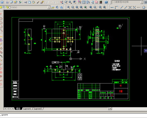This screenshot has height=118, width=147.
Task: Click the white CAXA3 layer color swatch
Action: click(10, 7)
